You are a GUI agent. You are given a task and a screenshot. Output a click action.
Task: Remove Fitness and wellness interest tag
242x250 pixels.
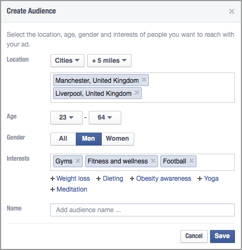(153, 161)
